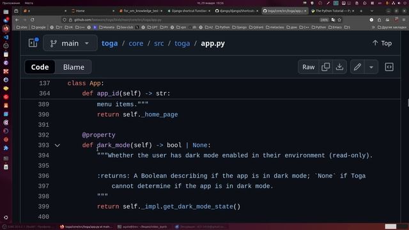Screen dimensions: 409x230
Task: Open a new browser tab
Action: (x=361, y=11)
